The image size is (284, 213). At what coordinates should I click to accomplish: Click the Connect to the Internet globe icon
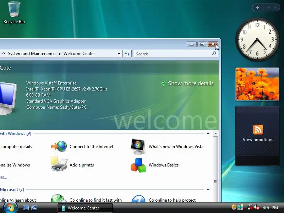point(59,146)
